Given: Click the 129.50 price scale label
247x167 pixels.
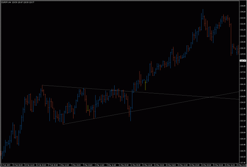Looking at the screenshot, I should click(243, 54).
